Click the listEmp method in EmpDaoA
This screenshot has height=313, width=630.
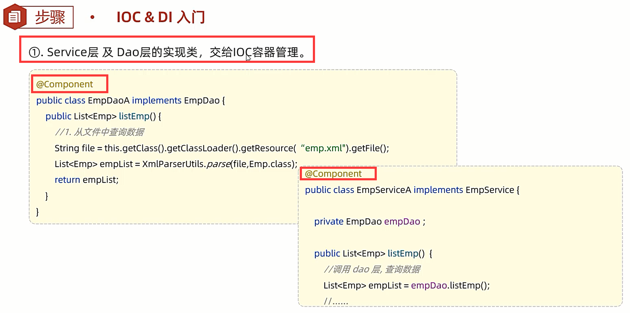tap(103, 116)
